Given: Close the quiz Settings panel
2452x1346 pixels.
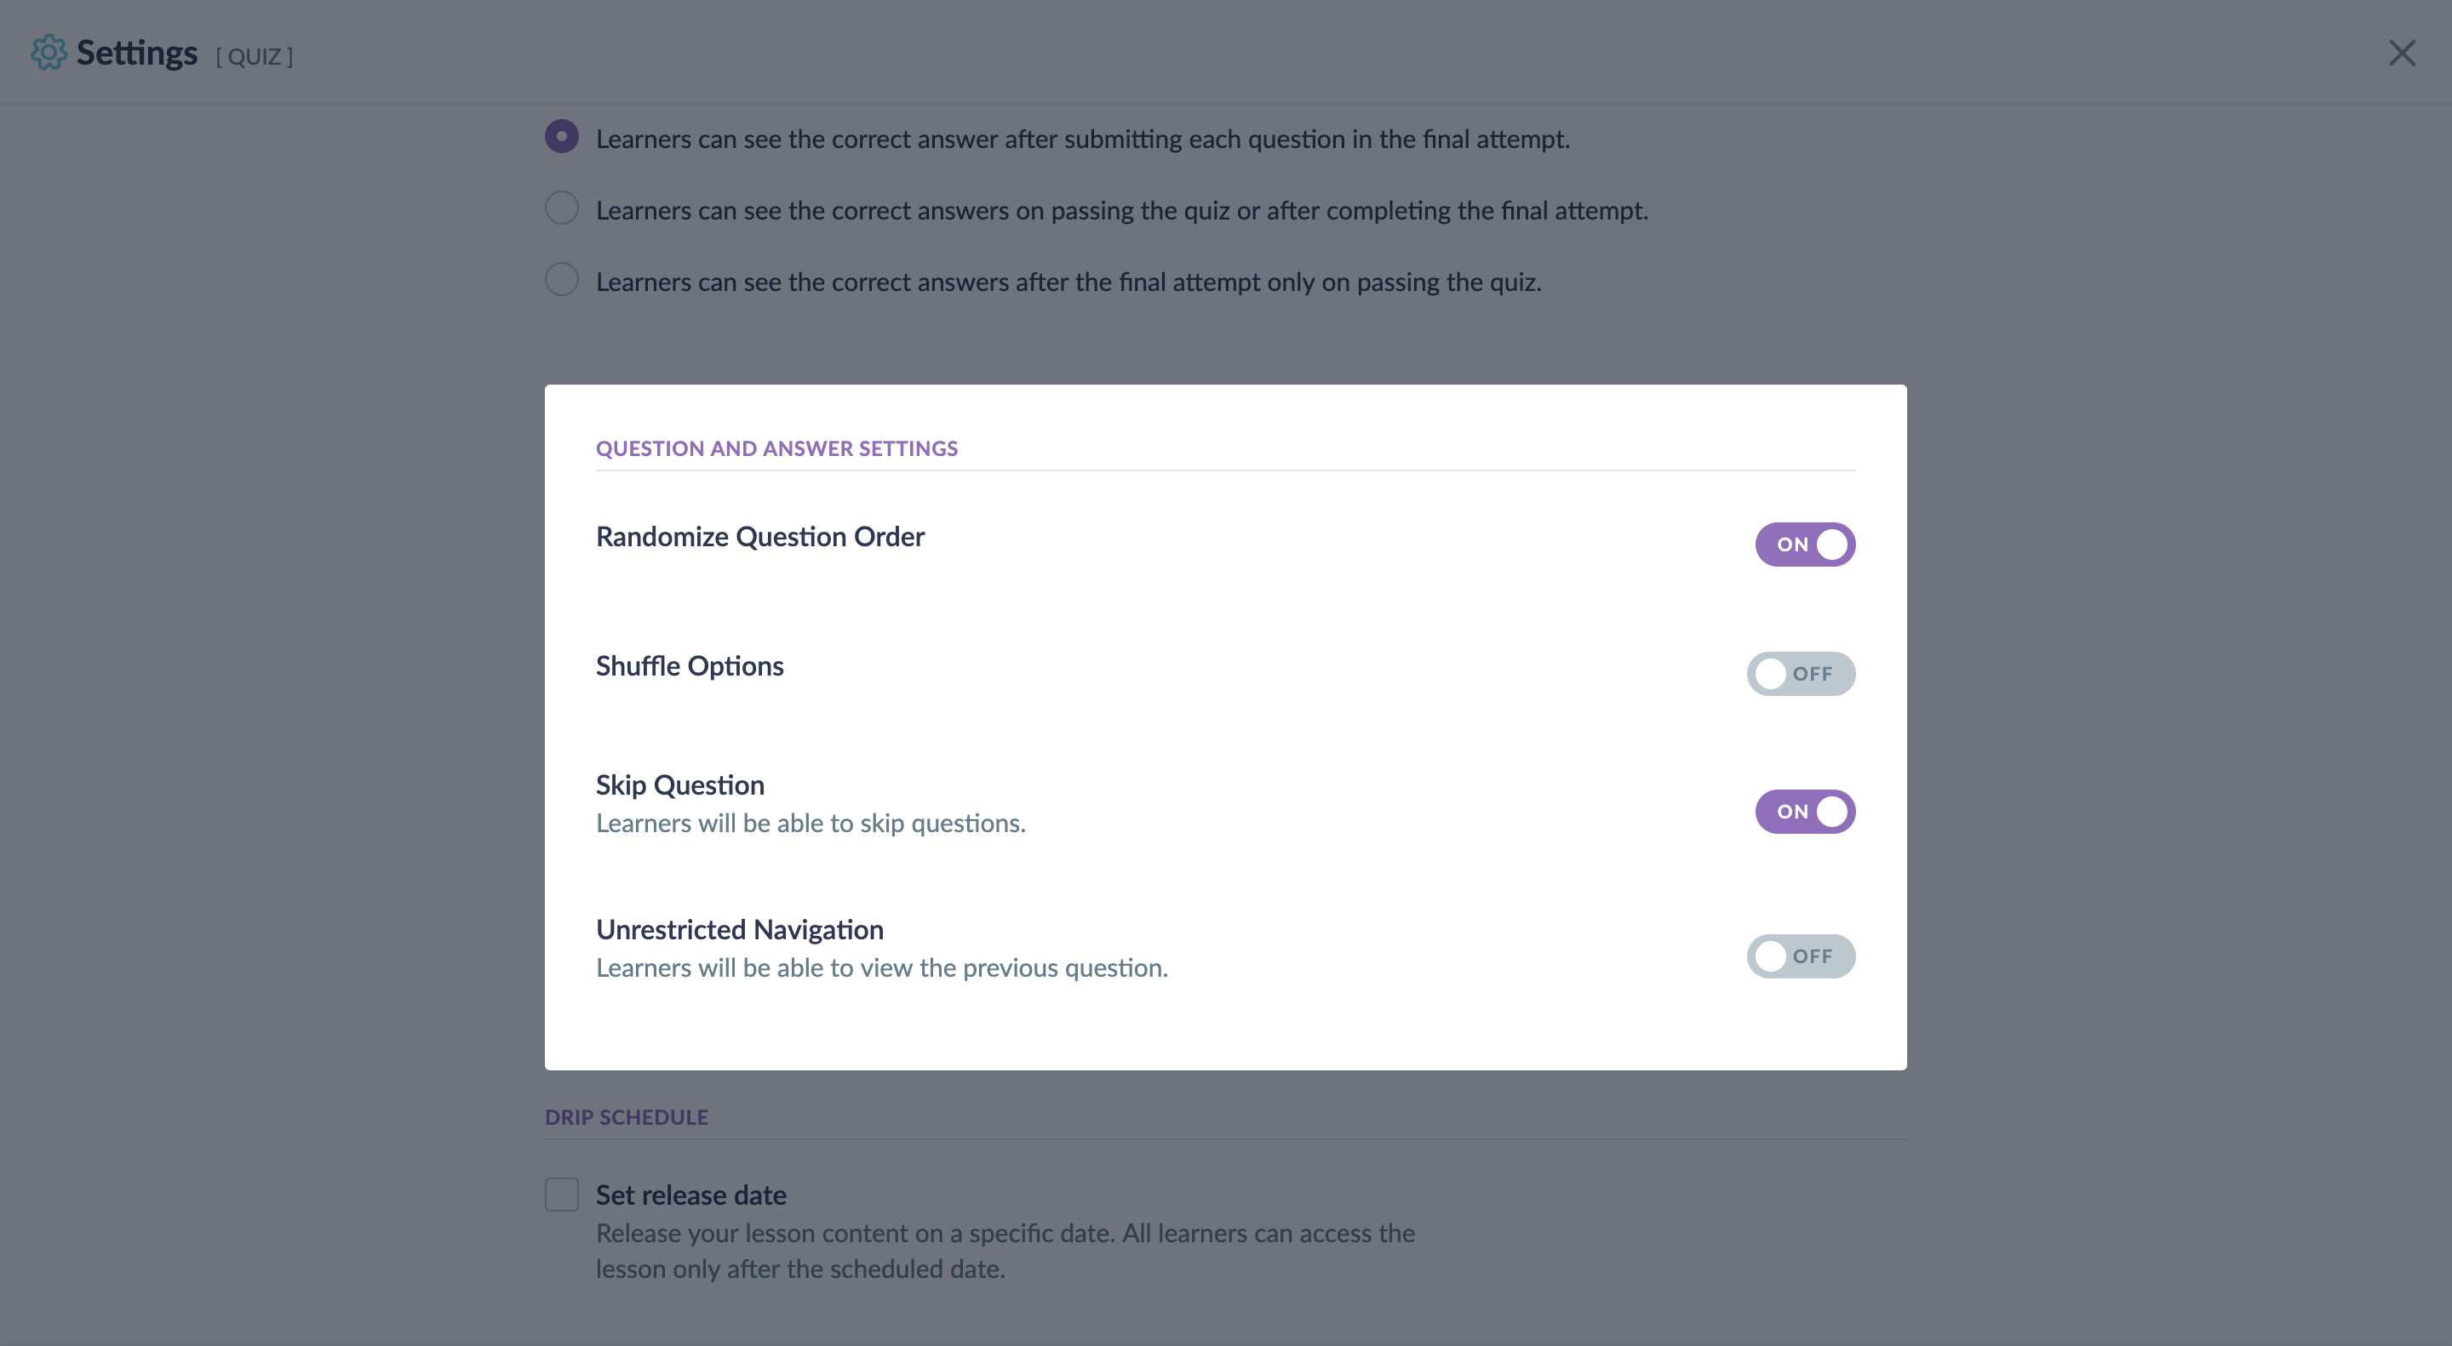Looking at the screenshot, I should click(2402, 54).
